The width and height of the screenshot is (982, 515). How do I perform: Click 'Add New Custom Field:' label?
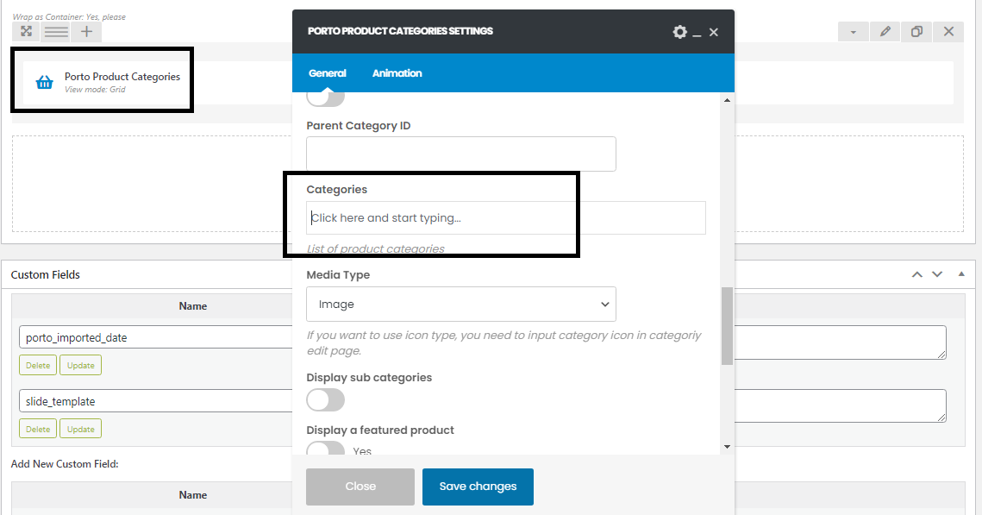click(x=65, y=463)
